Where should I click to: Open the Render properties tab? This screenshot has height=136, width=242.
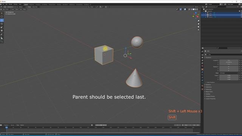(x=202, y=55)
